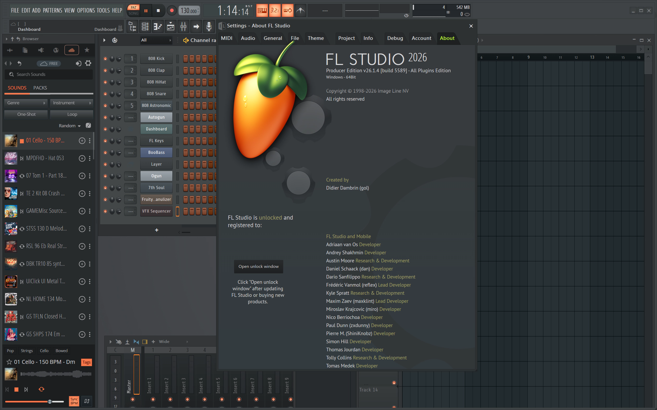Switch to the Theme settings tab
Screen dimensions: 657x410
(x=315, y=38)
